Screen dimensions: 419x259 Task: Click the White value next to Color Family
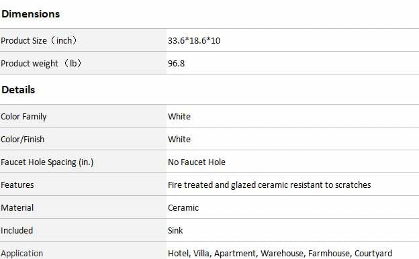(179, 117)
